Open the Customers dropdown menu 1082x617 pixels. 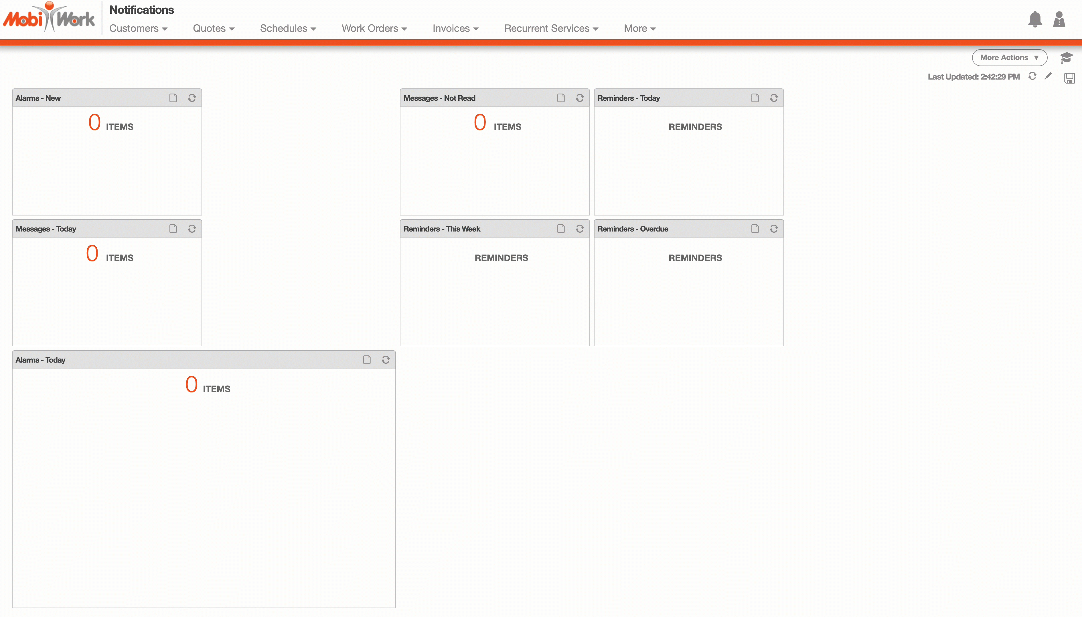pos(138,28)
